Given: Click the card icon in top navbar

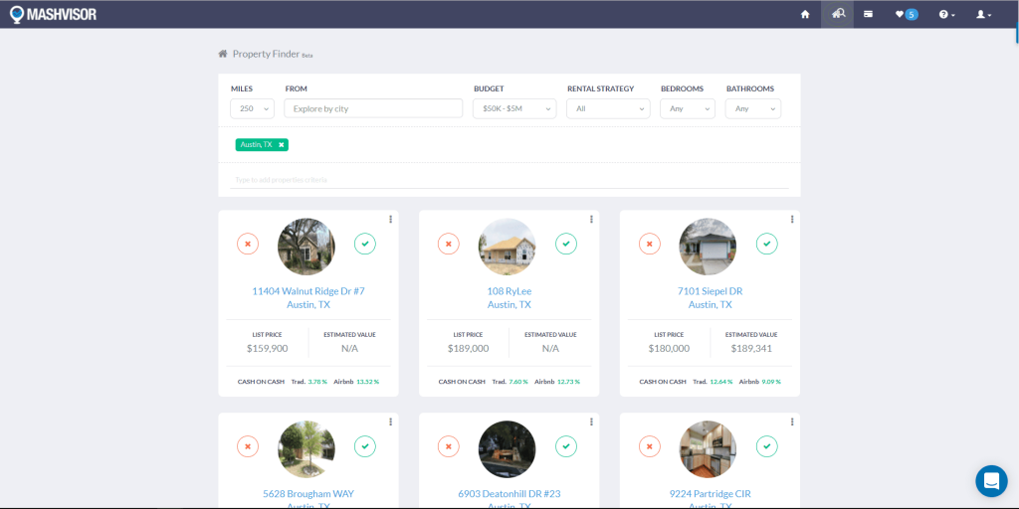Looking at the screenshot, I should (869, 14).
